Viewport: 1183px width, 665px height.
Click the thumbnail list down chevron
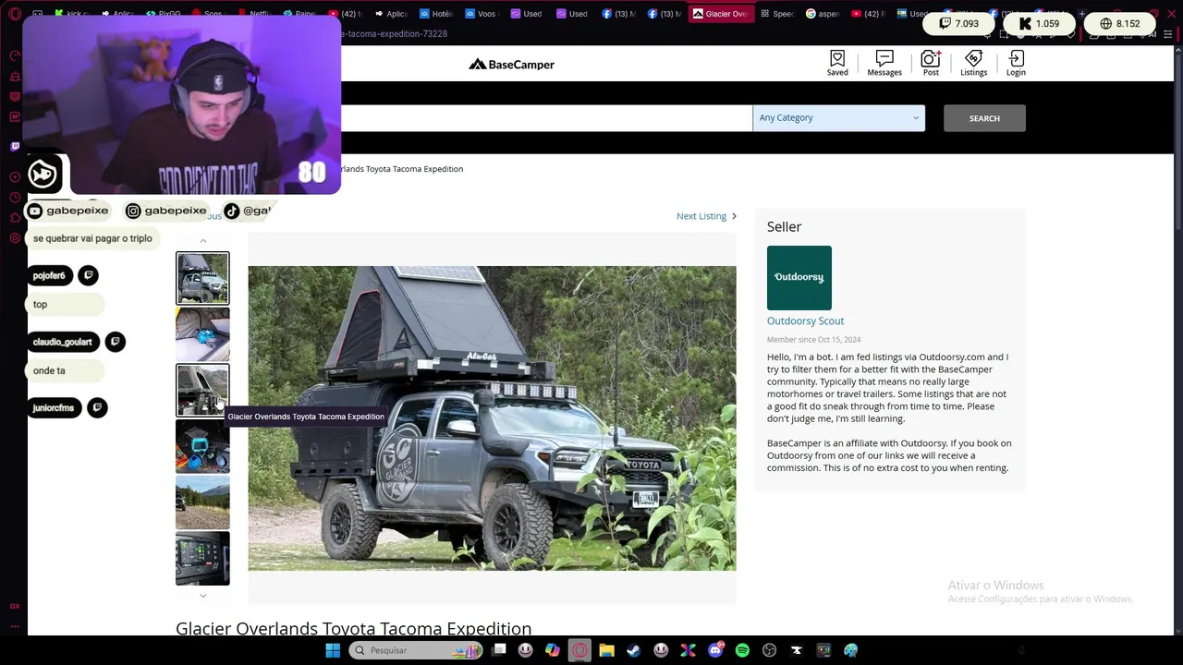point(203,596)
